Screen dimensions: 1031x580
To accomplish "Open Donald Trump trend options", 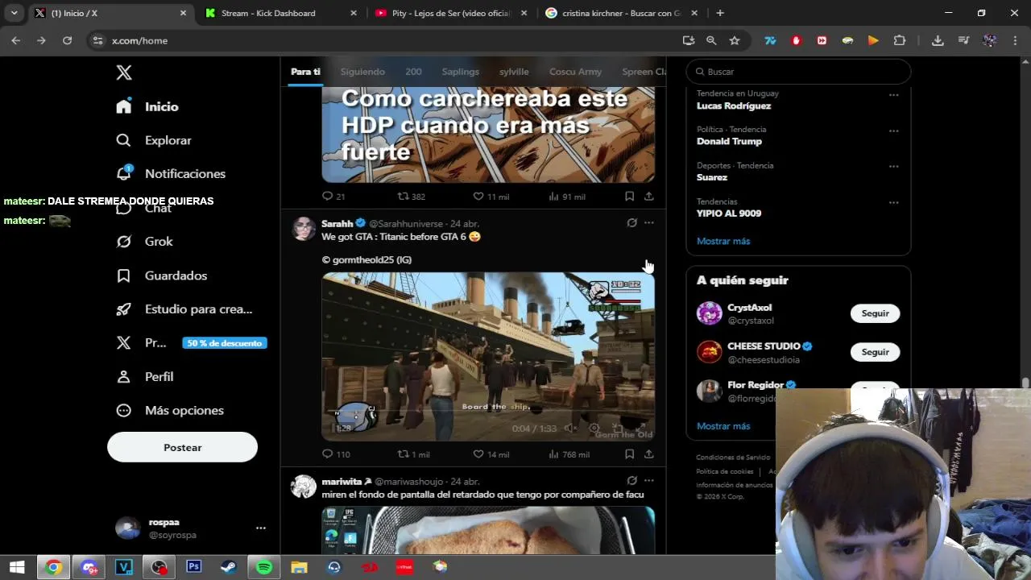I will [893, 130].
